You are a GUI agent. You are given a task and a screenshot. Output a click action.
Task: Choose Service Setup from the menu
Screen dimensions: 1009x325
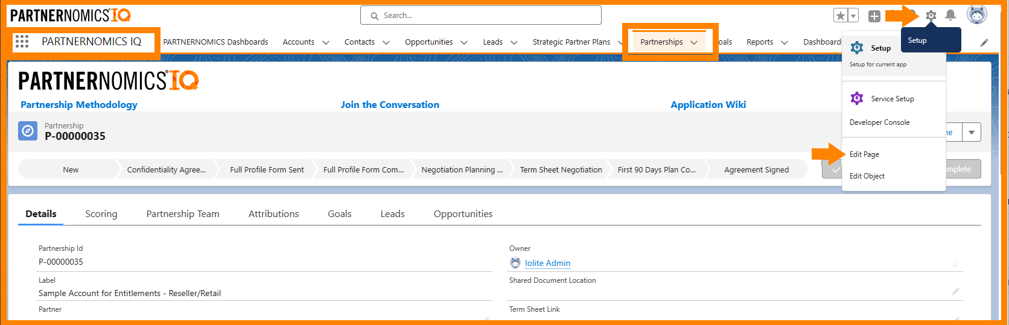tap(894, 98)
